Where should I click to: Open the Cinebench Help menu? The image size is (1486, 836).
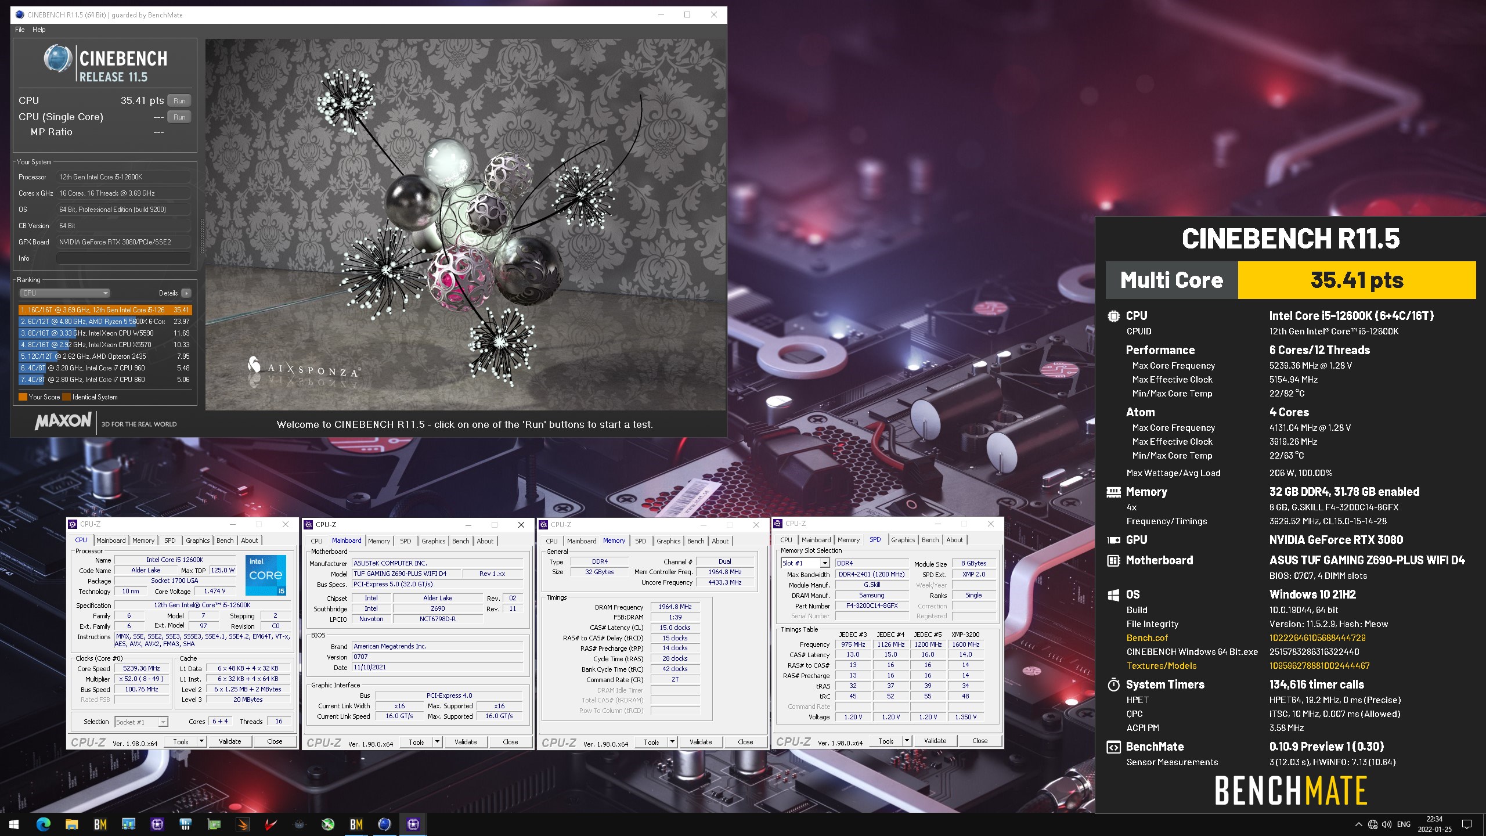pyautogui.click(x=39, y=30)
